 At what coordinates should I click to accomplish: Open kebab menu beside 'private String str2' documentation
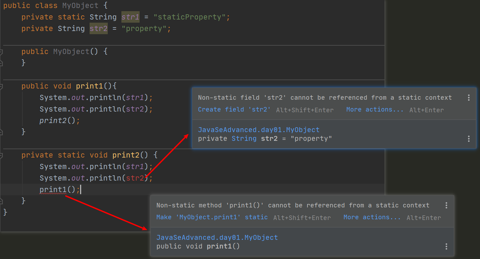click(x=469, y=139)
